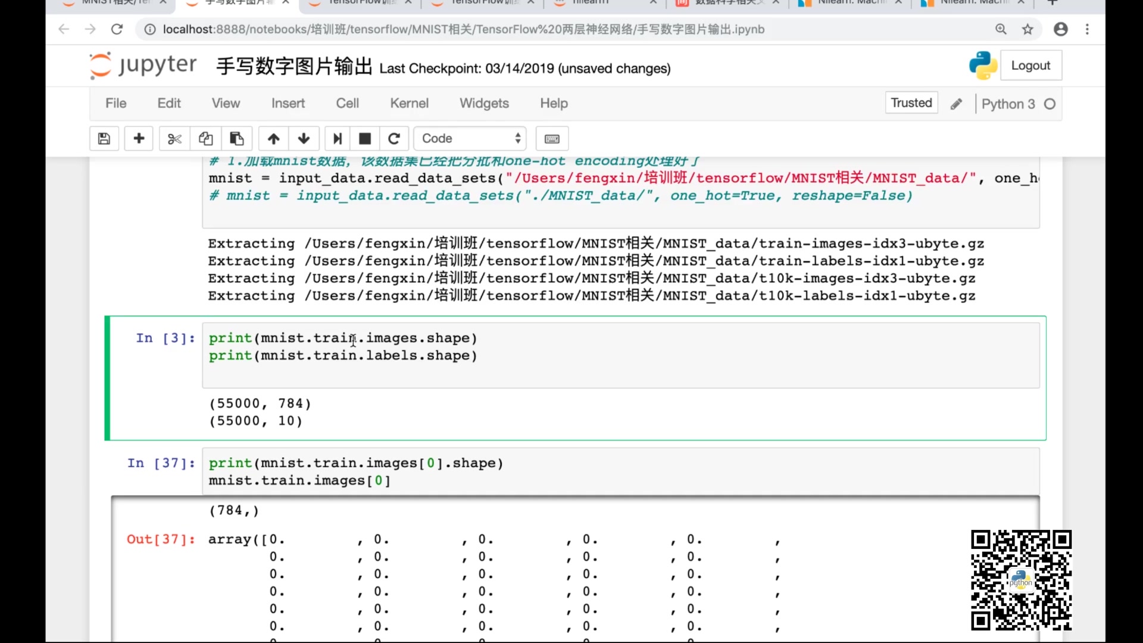Click the train-images-idx3-ubyte.gz output line

click(596, 244)
